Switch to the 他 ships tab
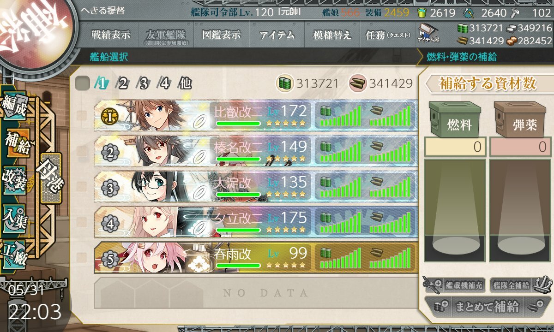 [x=185, y=83]
